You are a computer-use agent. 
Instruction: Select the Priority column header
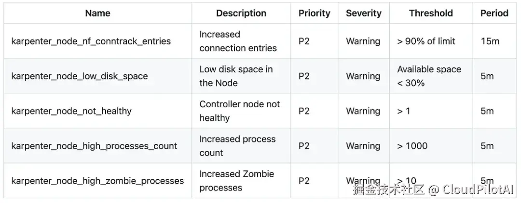(x=315, y=13)
